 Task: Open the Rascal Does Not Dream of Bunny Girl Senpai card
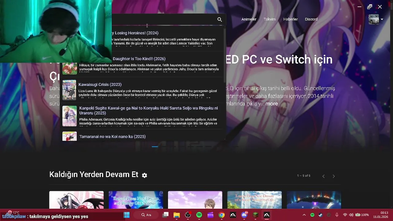click(136, 200)
